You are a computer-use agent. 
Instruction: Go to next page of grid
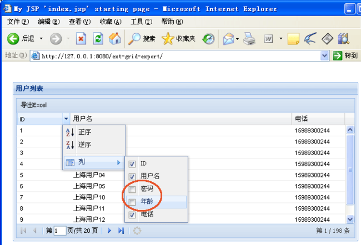tap(109, 231)
